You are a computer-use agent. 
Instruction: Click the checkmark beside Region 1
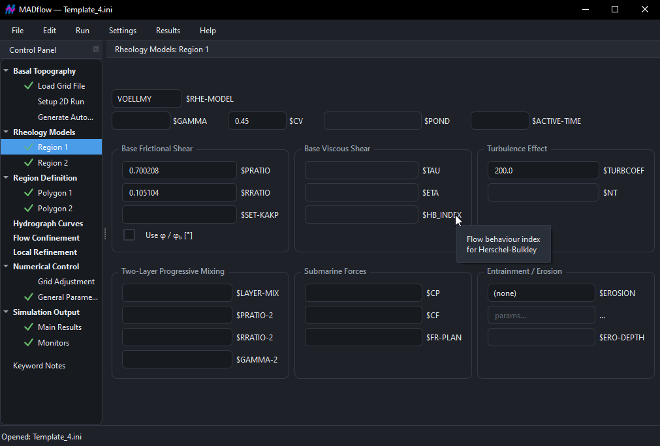tap(29, 147)
